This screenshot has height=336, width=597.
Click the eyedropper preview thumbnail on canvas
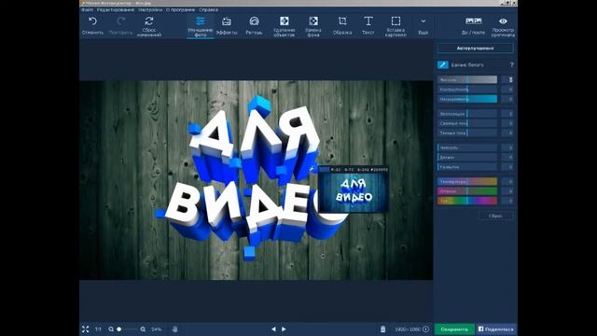(354, 189)
